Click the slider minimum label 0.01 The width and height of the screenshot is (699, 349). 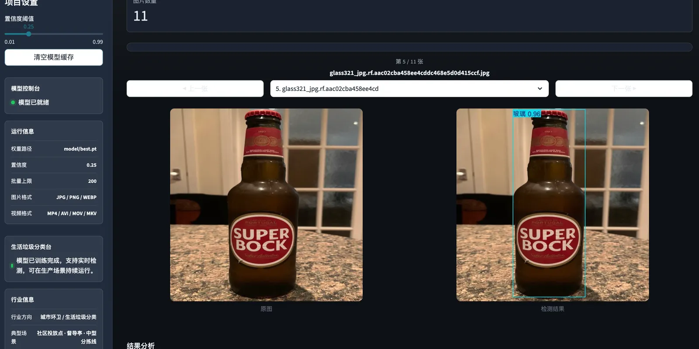point(10,42)
